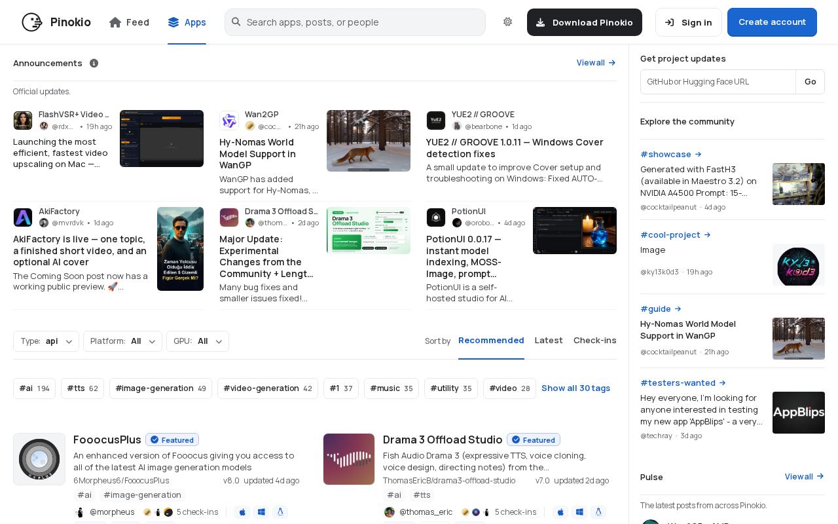
Task: Click Linux platform icon for Drama 3
Action: pyautogui.click(x=598, y=512)
